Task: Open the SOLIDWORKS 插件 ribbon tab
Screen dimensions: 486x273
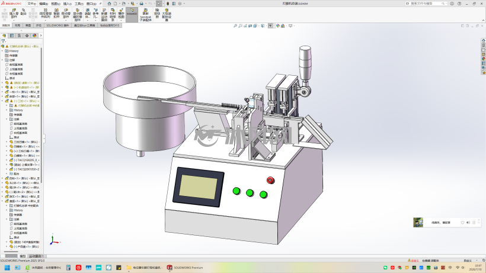Action: 57,25
